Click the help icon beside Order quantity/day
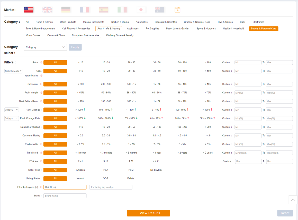 [41, 76]
